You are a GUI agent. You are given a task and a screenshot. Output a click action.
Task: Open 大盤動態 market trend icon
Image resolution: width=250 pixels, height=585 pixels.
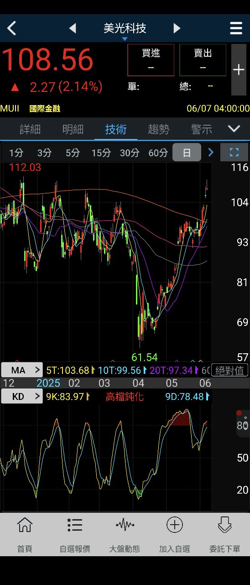pyautogui.click(x=125, y=534)
